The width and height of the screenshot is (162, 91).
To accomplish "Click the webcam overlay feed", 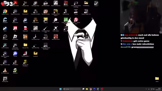I will (x=141, y=17).
